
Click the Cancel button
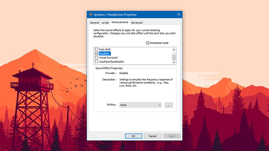pyautogui.click(x=153, y=136)
